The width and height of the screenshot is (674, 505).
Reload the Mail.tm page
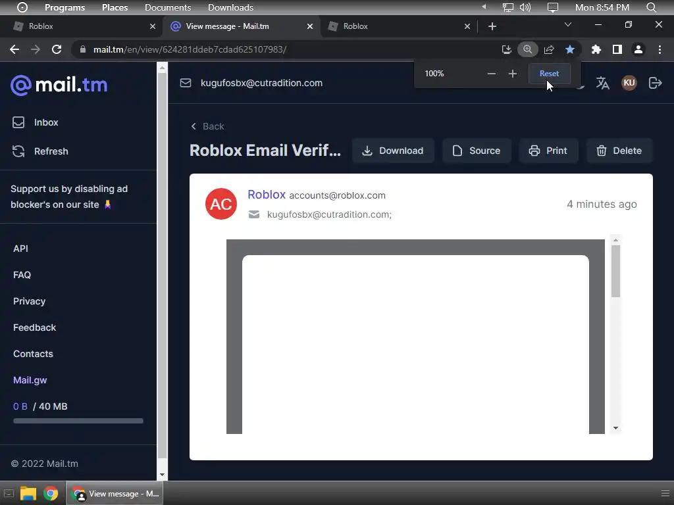point(57,49)
